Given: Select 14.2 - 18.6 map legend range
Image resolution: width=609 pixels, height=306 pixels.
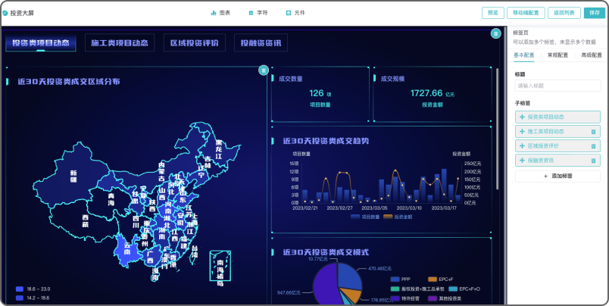Looking at the screenshot, I should click(x=33, y=298).
